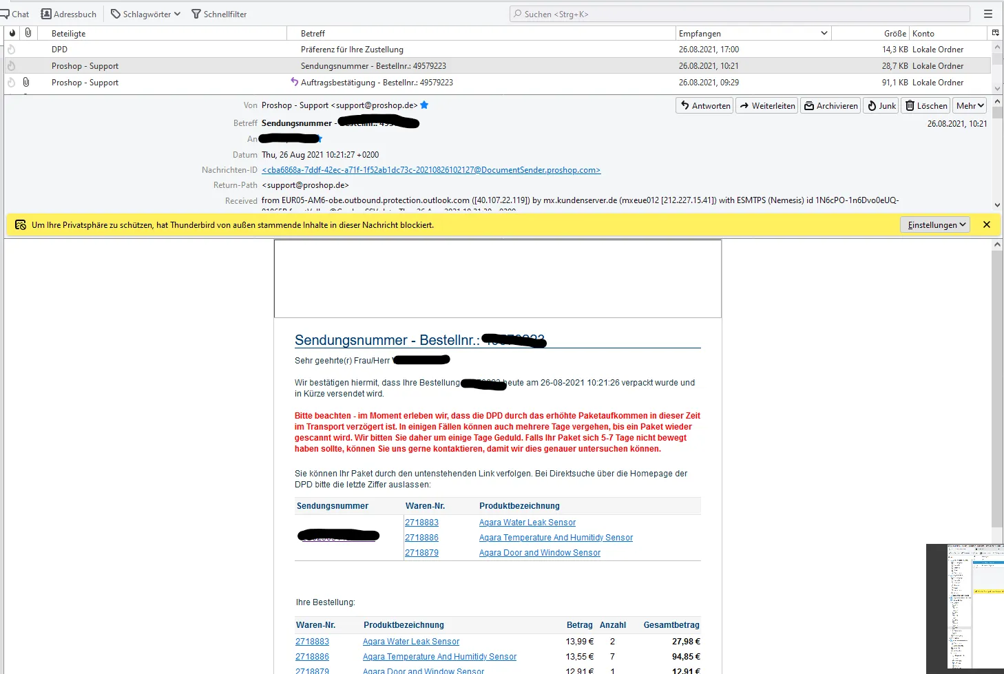This screenshot has height=674, width=1004.
Task: Open the Chat toolbar button
Action: (14, 14)
